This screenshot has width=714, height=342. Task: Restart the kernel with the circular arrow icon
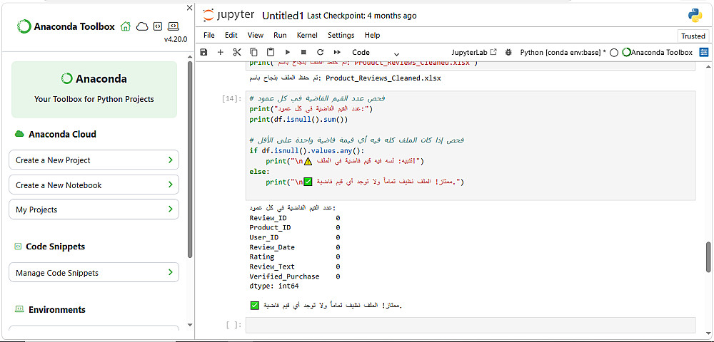pyautogui.click(x=320, y=52)
